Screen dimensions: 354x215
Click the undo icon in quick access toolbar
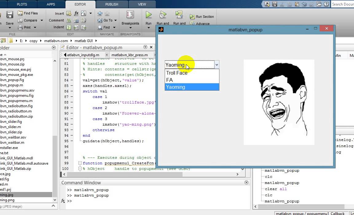pyautogui.click(x=304, y=4)
